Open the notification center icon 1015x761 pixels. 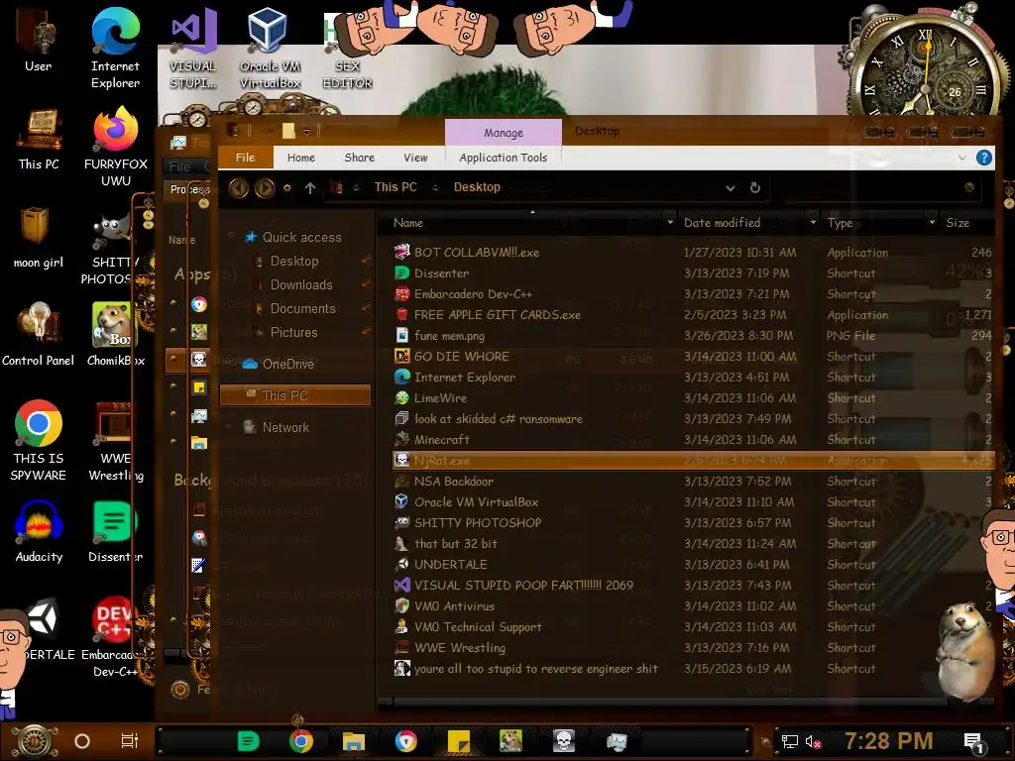coord(973,743)
